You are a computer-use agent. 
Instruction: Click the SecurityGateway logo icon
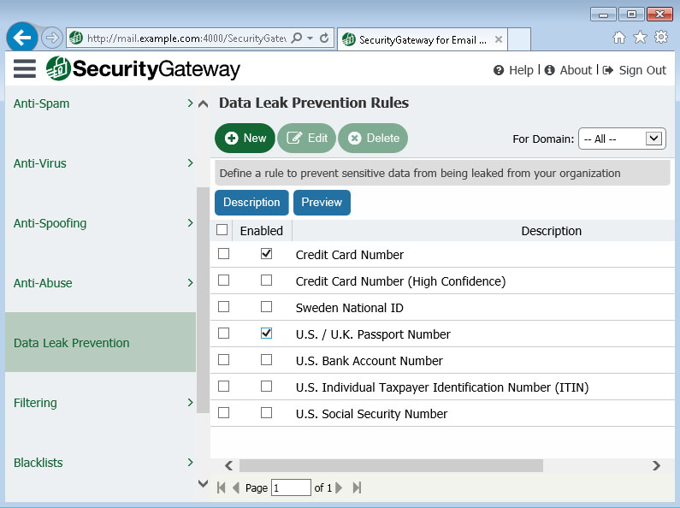(58, 69)
